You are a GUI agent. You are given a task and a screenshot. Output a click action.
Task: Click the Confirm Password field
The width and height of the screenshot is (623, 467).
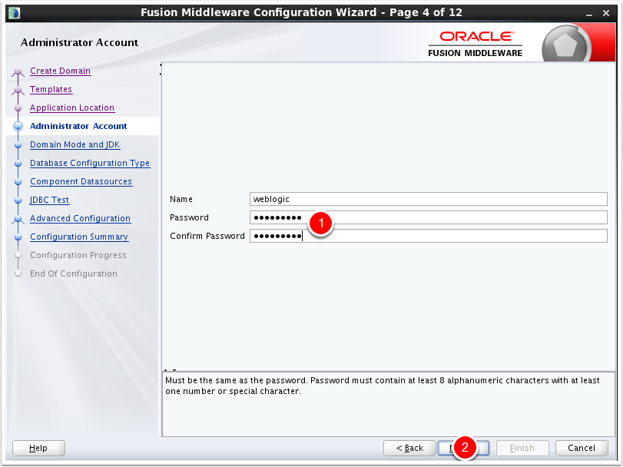click(428, 236)
